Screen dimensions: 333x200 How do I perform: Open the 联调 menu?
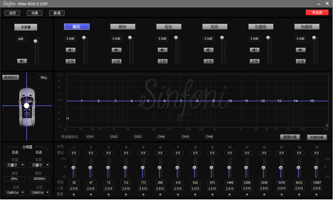[57, 13]
